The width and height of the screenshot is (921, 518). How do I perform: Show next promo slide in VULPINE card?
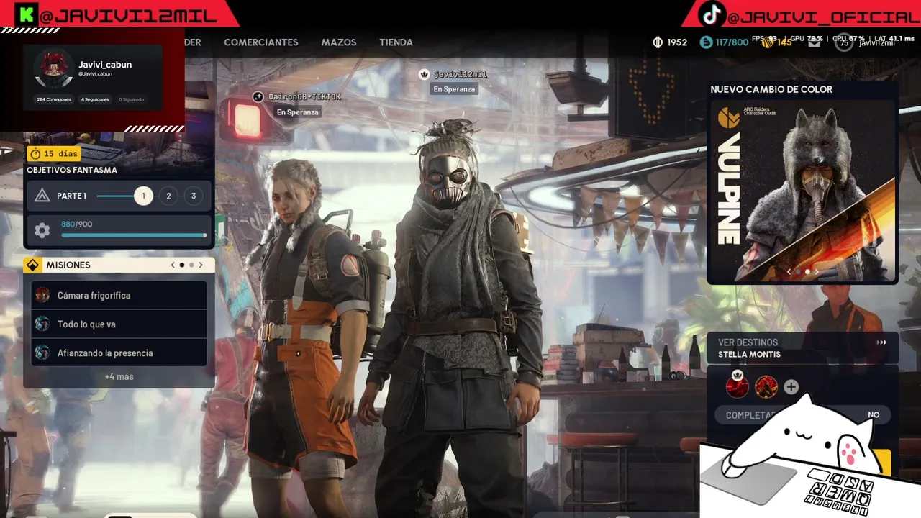[x=817, y=272]
